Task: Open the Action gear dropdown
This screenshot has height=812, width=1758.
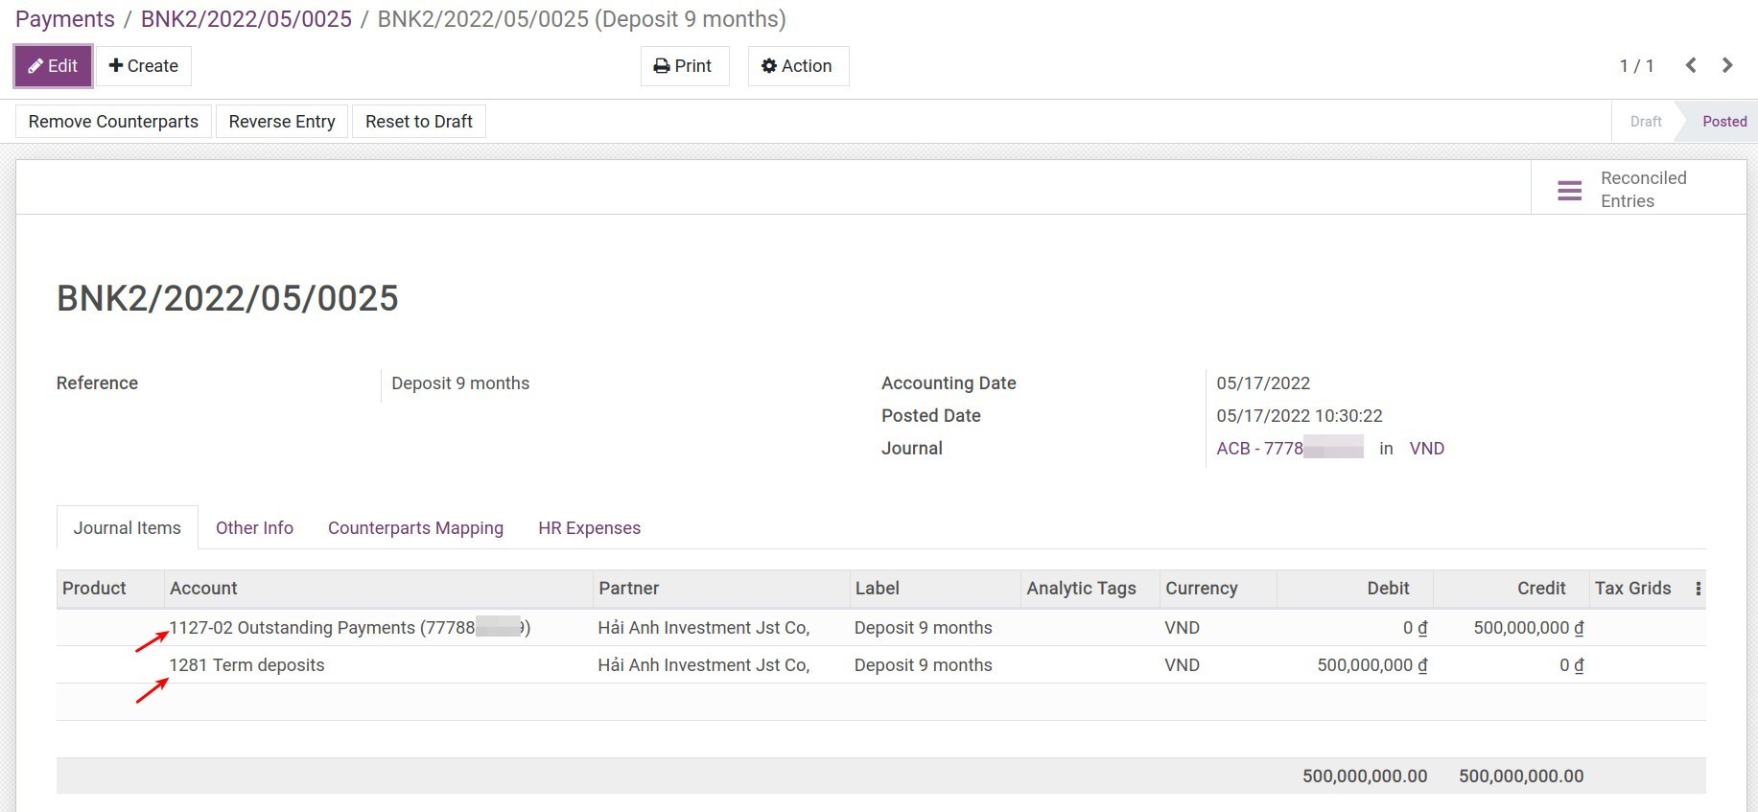Action: [x=797, y=66]
